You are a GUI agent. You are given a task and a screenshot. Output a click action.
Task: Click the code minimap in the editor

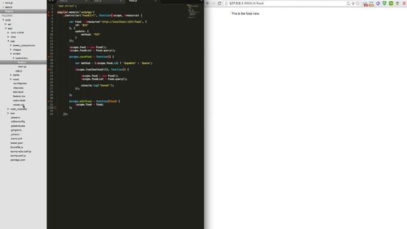[193, 11]
